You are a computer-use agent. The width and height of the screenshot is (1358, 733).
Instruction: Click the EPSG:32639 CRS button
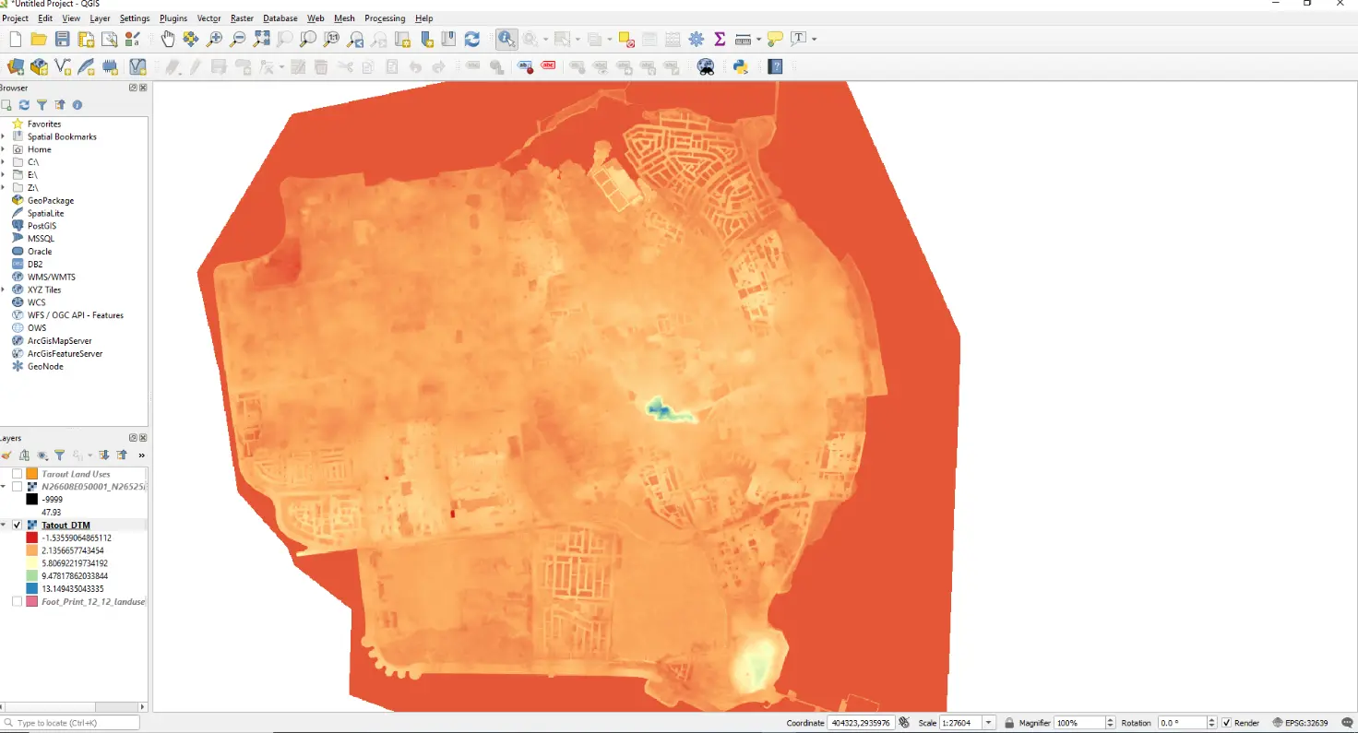[x=1304, y=723]
